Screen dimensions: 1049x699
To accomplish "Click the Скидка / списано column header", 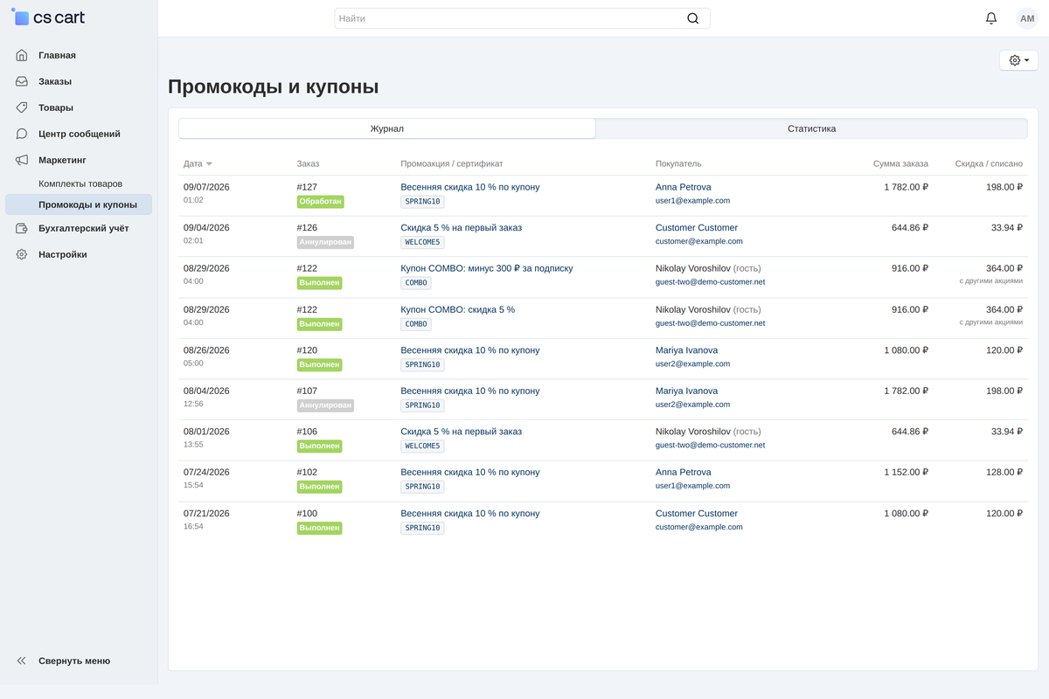I will pos(989,164).
